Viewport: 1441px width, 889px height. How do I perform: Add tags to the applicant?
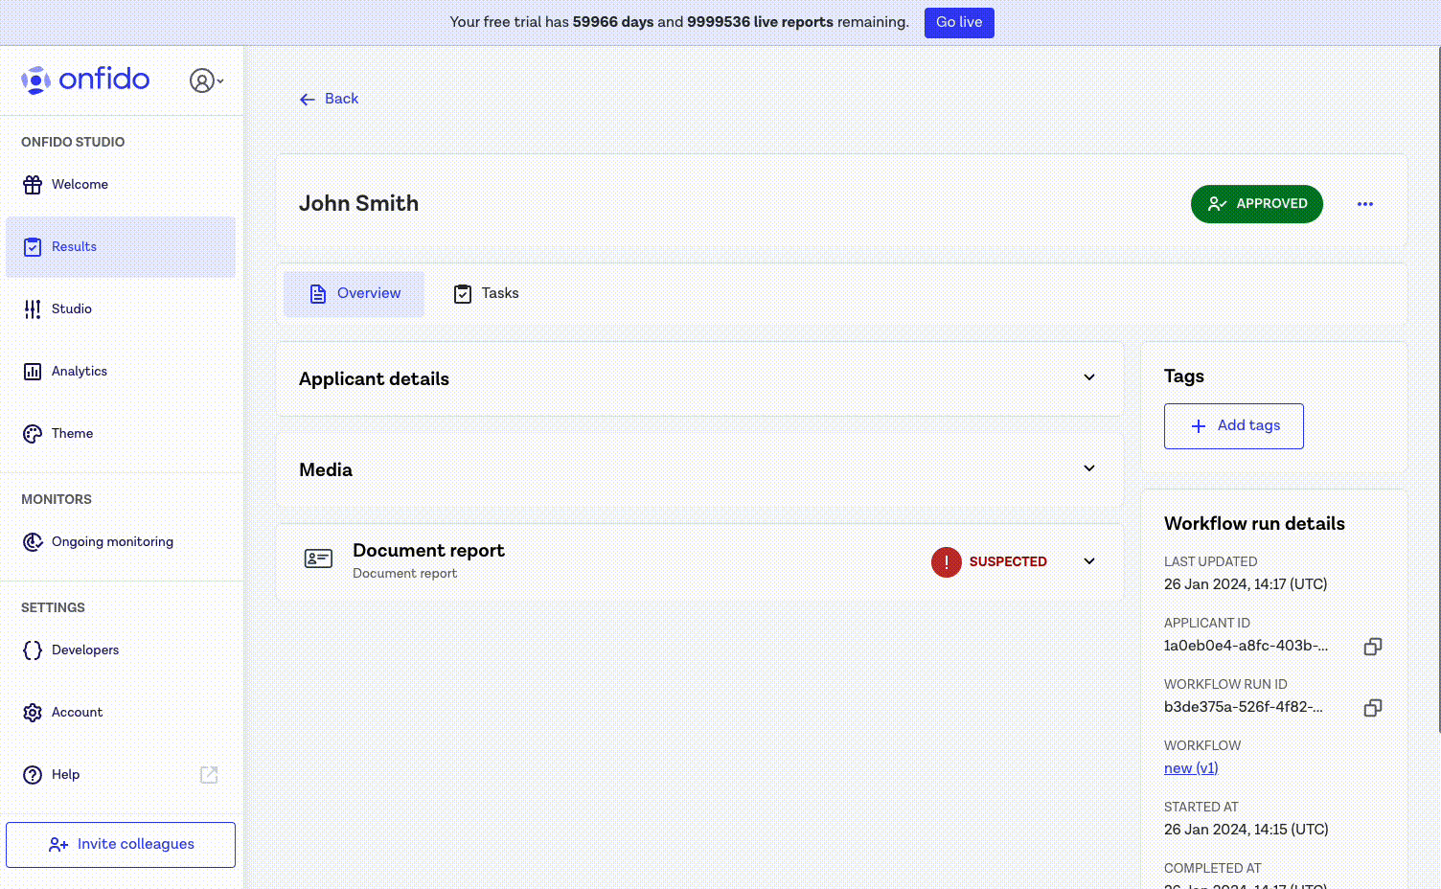1233,425
